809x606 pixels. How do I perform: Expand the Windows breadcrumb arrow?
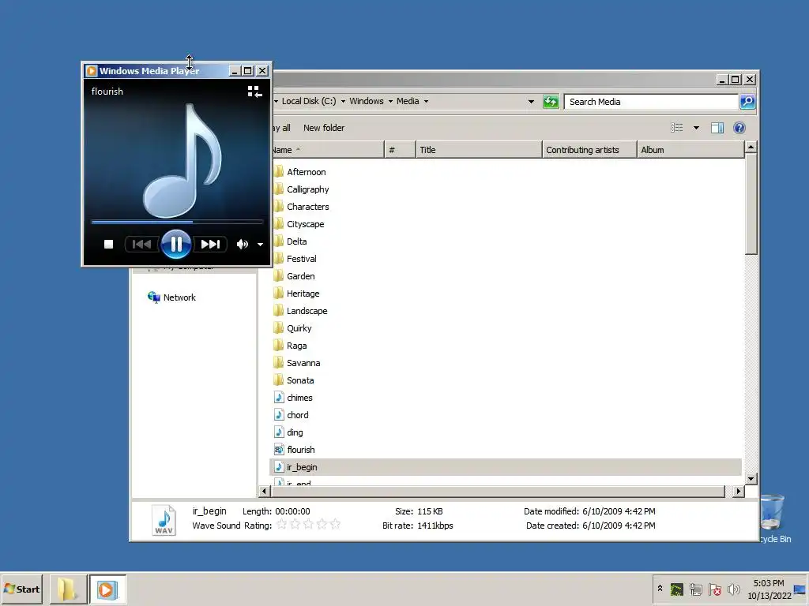tap(390, 102)
